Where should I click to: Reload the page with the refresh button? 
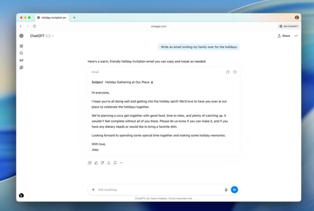coord(34,26)
